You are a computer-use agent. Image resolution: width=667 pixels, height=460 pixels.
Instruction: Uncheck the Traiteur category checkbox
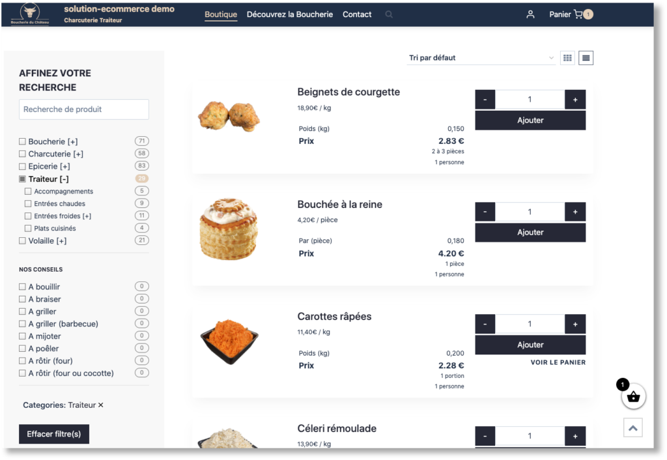(x=23, y=179)
